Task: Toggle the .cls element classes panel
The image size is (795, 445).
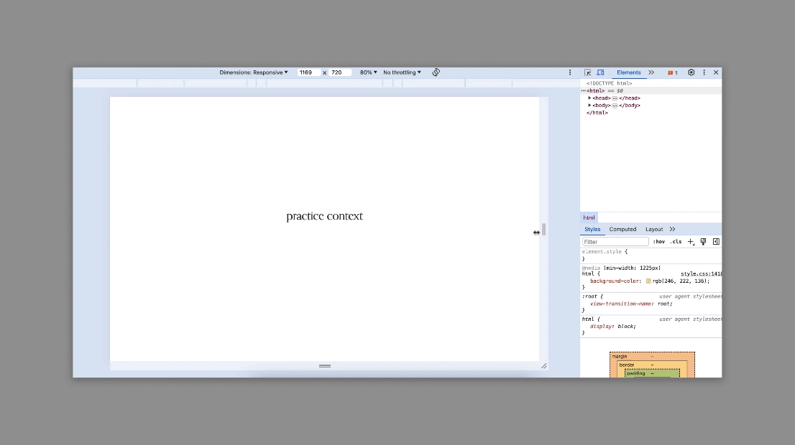Action: pyautogui.click(x=676, y=242)
